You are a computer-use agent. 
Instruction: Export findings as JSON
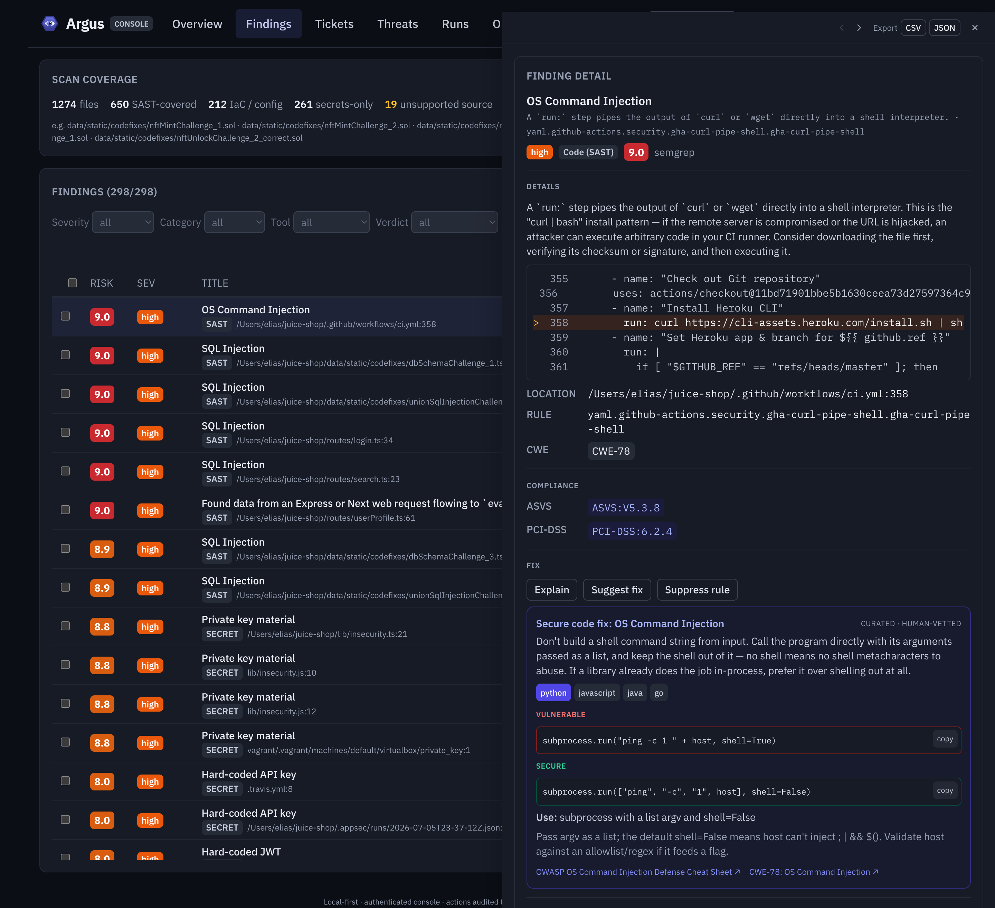coord(944,28)
